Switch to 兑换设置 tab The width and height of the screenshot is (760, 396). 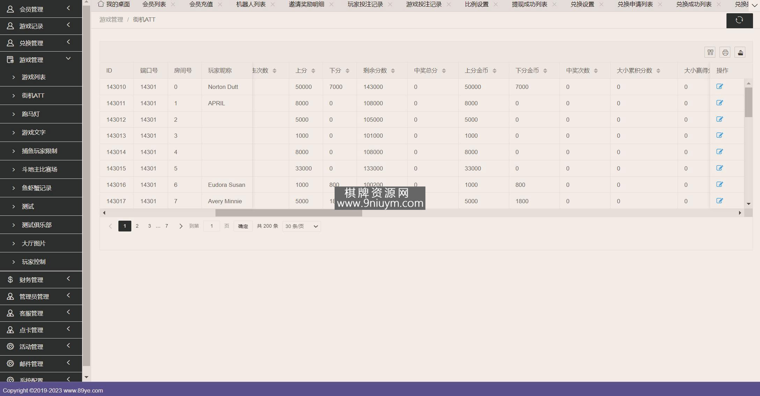(582, 5)
